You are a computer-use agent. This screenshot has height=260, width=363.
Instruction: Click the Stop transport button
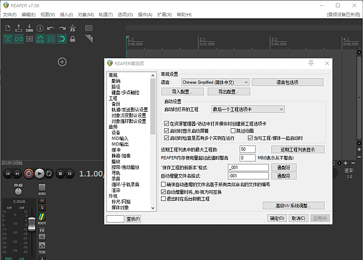[60, 174]
